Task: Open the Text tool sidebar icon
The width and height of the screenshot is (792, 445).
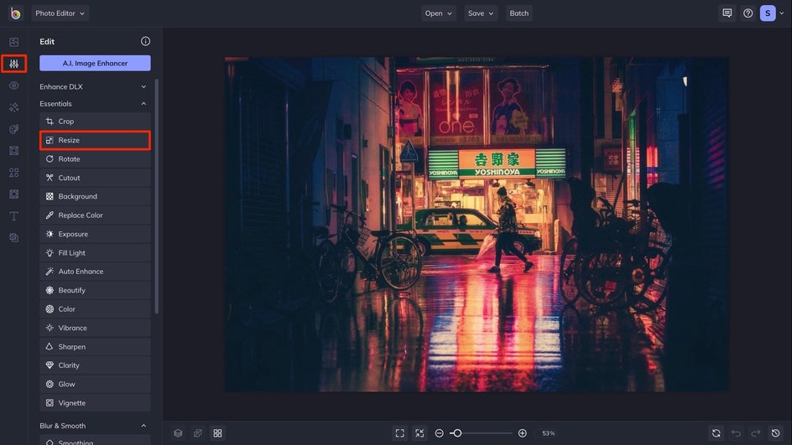Action: click(14, 216)
